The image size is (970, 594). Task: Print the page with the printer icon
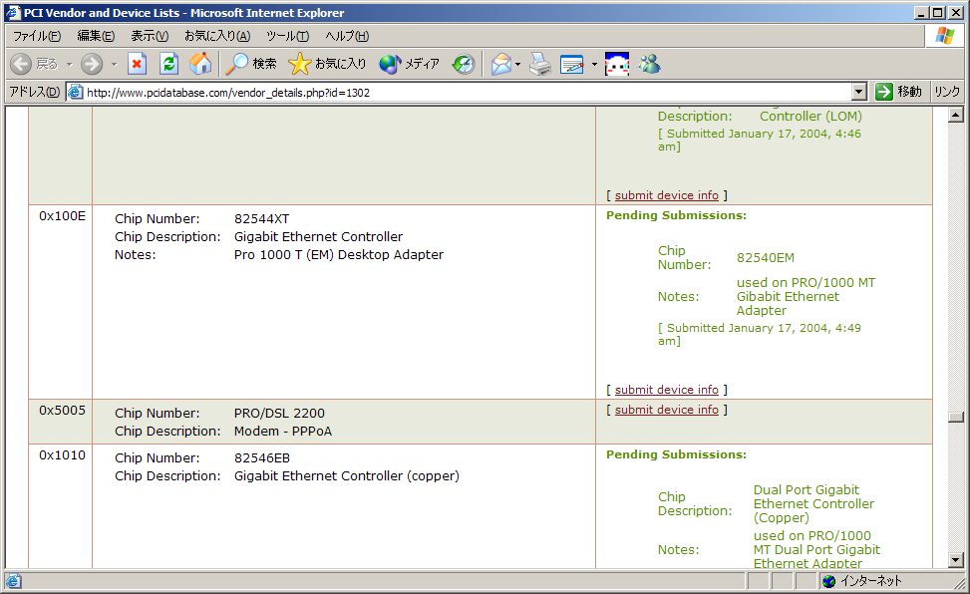[540, 64]
